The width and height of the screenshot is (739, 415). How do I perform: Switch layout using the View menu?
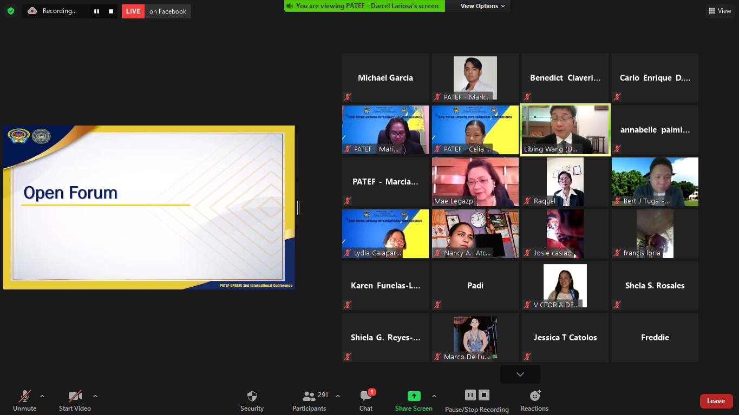(x=720, y=11)
